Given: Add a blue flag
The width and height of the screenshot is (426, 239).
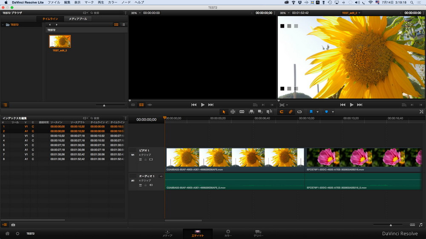Looking at the screenshot, I should tap(311, 112).
